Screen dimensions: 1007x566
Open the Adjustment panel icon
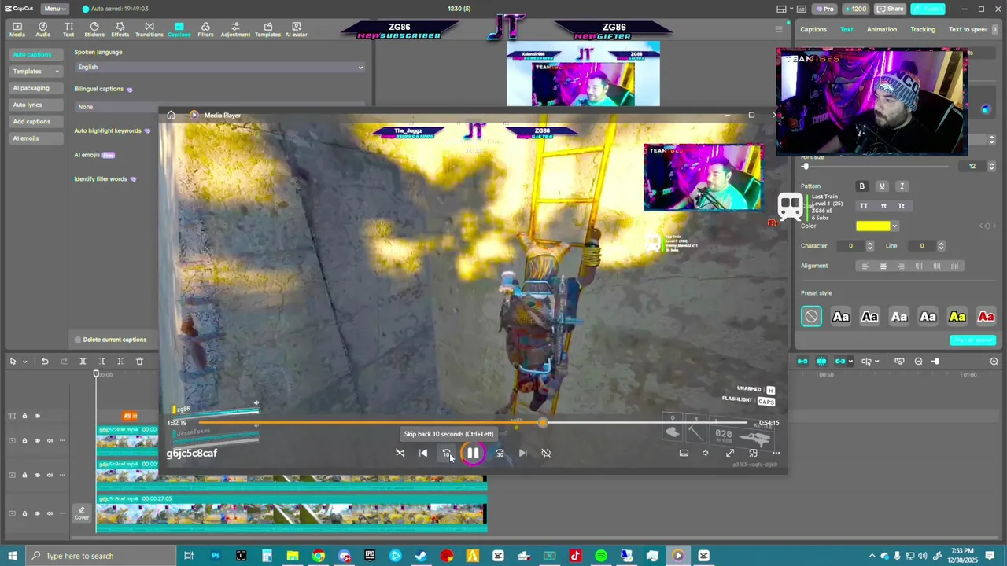coord(235,30)
